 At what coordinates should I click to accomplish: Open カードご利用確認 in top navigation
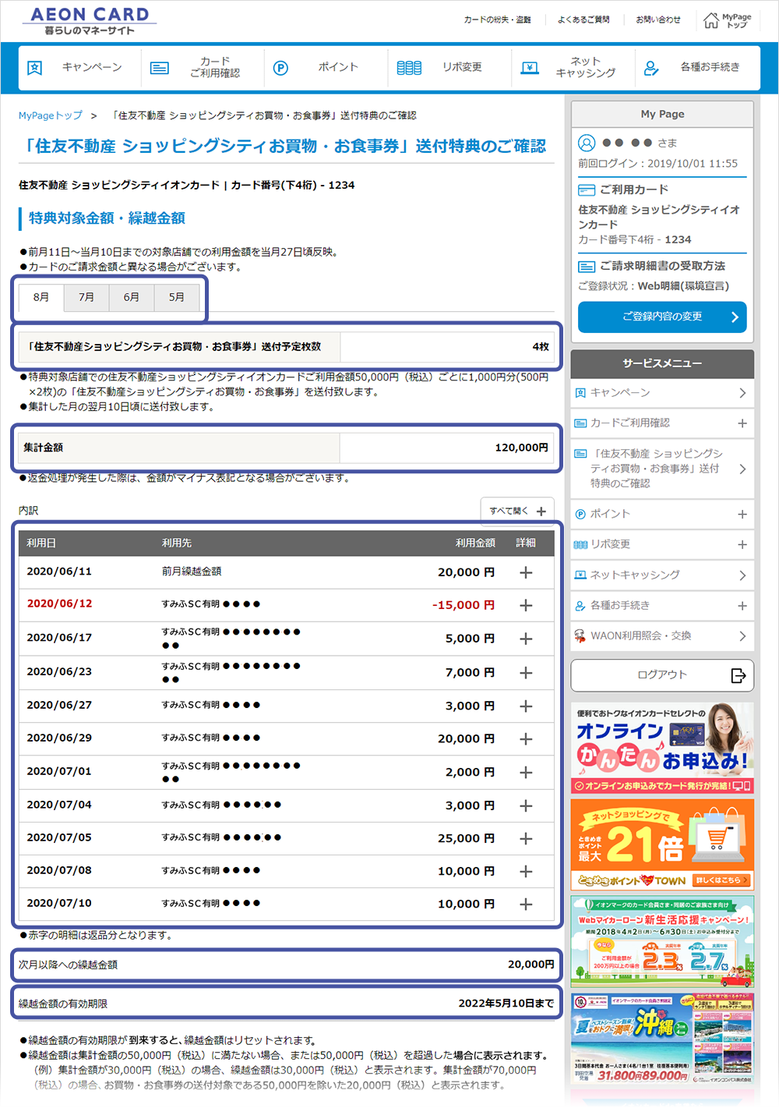[203, 68]
